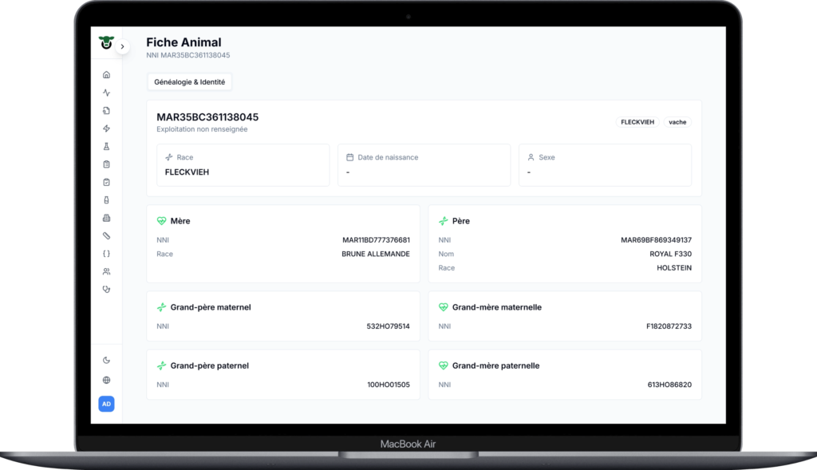The height and width of the screenshot is (470, 817).
Task: Select the bottle icon in sidebar
Action: pyautogui.click(x=106, y=200)
